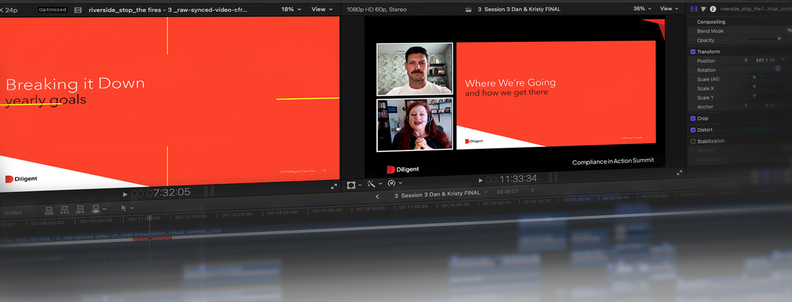The width and height of the screenshot is (792, 302).
Task: Click the retiming speedometer icon
Action: [391, 183]
